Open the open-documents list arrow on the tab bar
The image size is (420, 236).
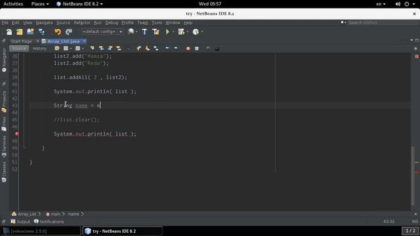tap(411, 40)
